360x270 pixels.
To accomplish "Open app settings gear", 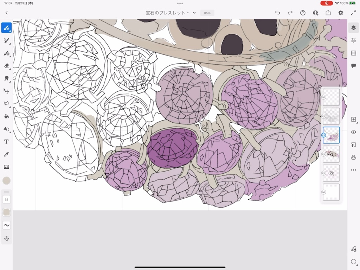I will point(341,13).
